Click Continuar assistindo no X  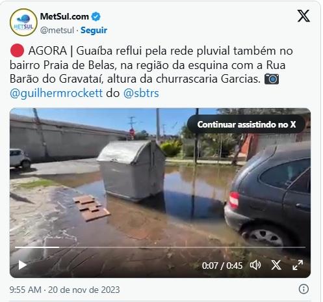point(246,124)
